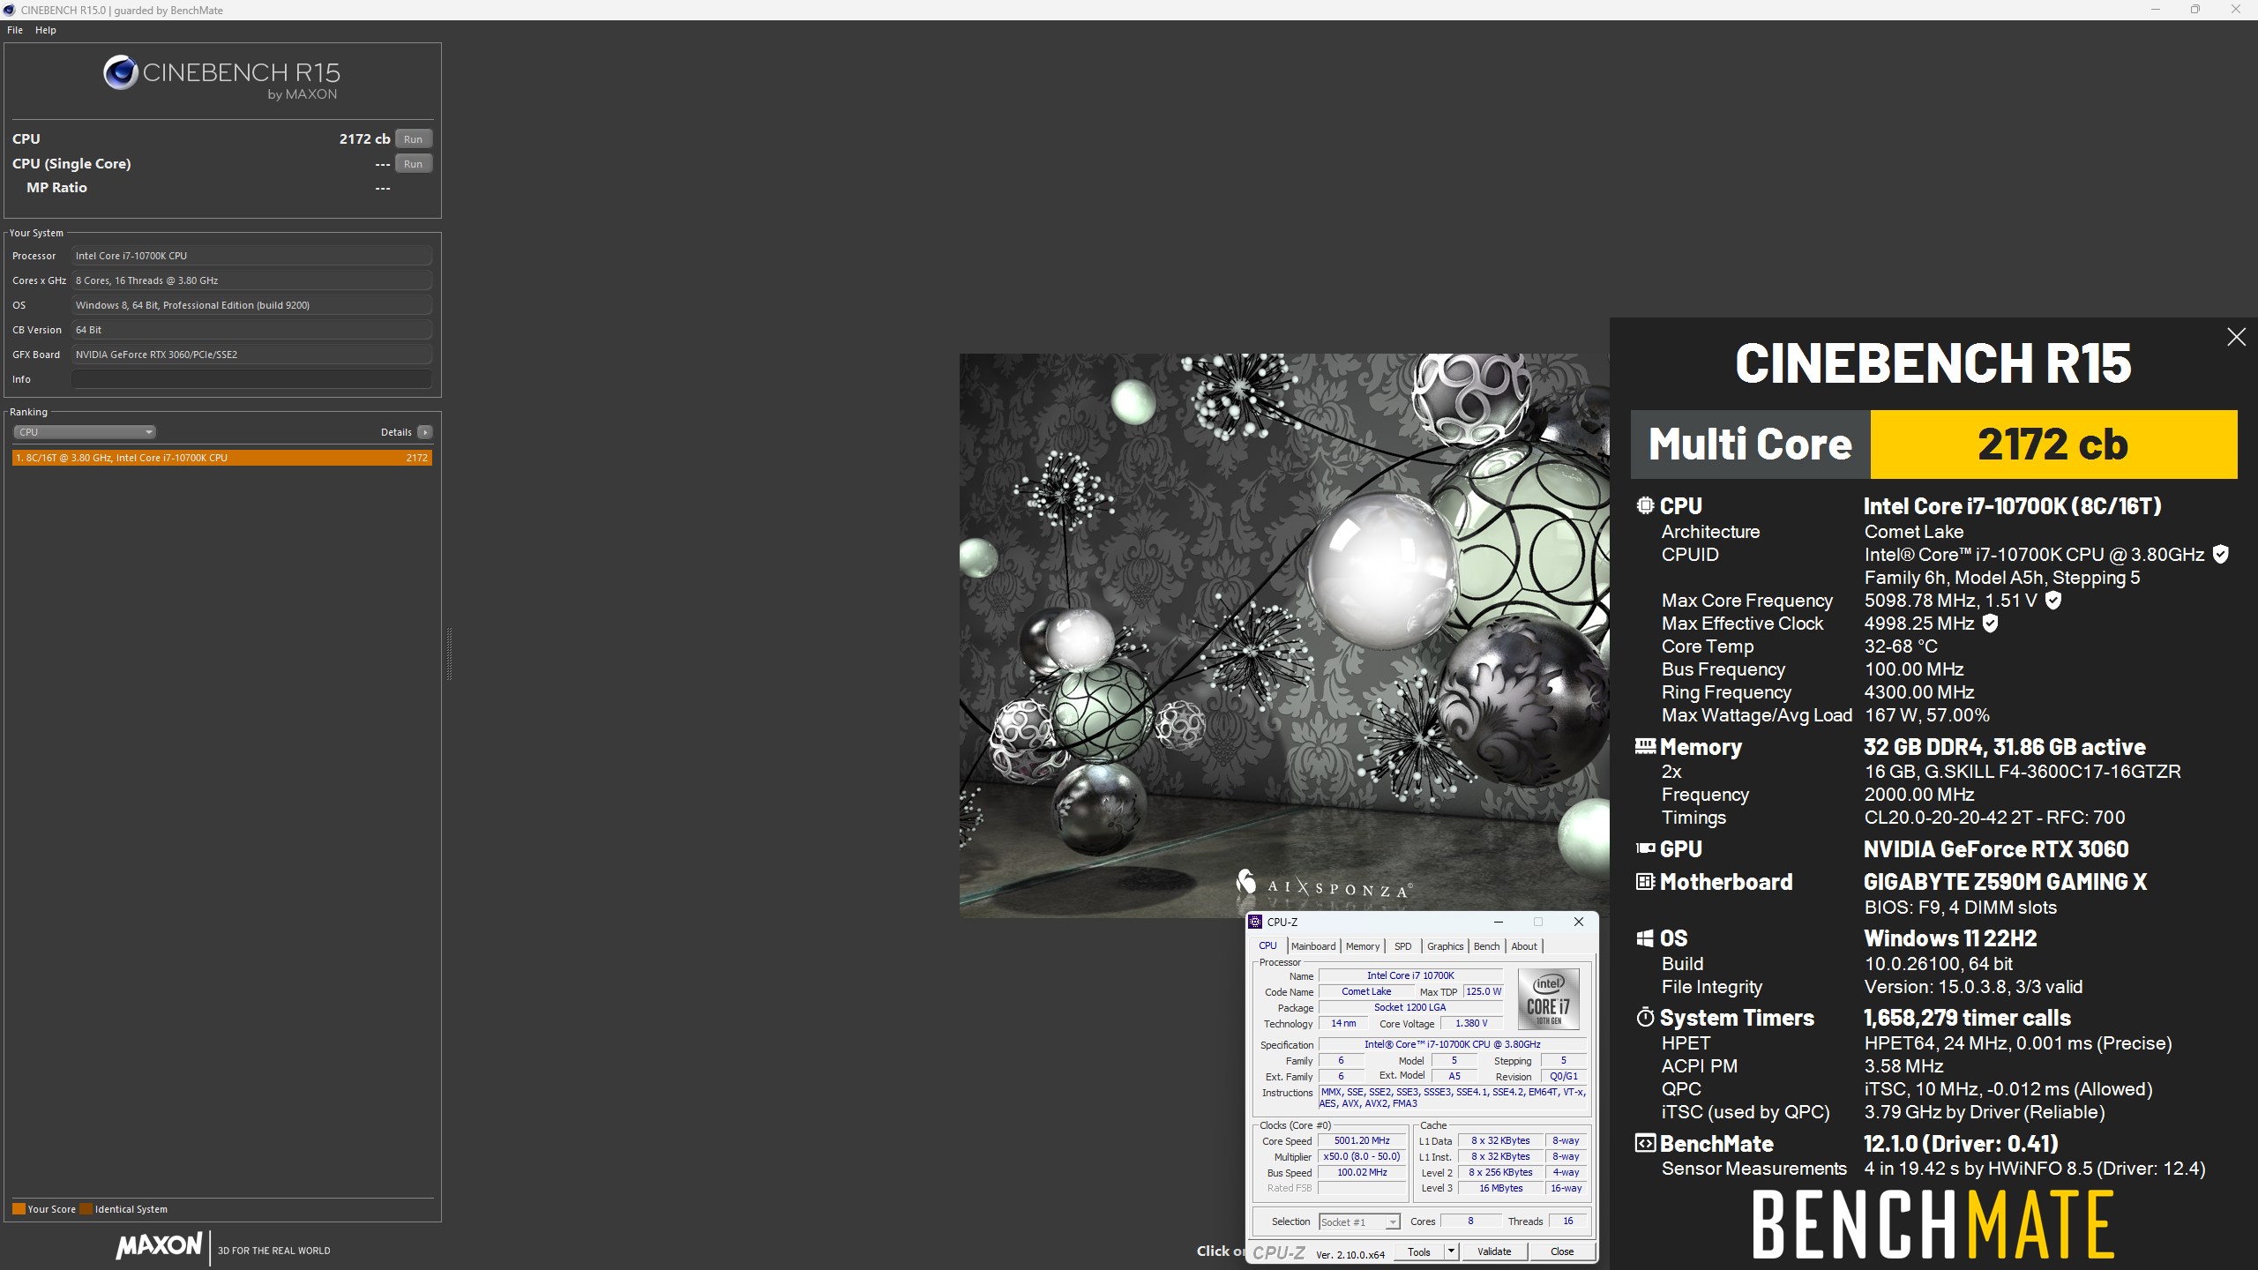
Task: Switch to CPU-Z Bench tab
Action: click(x=1486, y=946)
